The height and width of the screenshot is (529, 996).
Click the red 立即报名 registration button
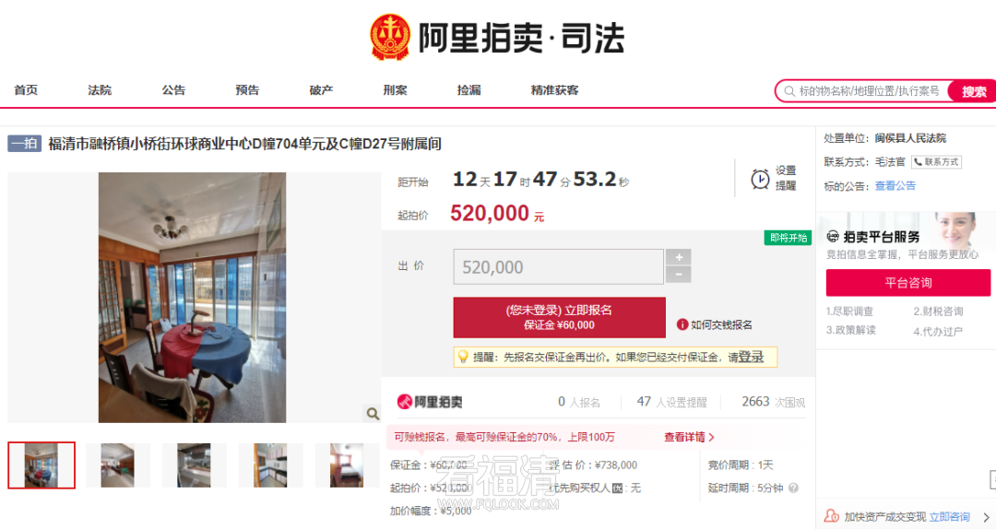tap(559, 317)
